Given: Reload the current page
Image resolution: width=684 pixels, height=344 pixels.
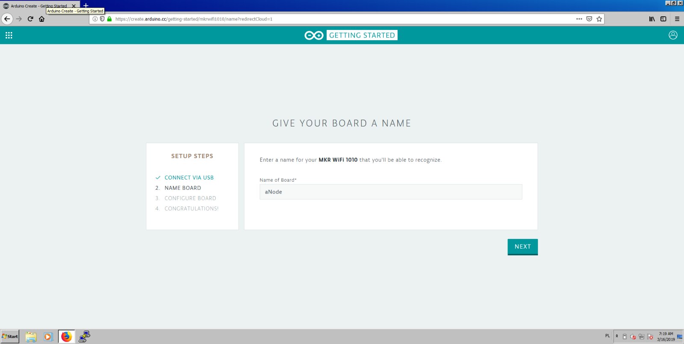Looking at the screenshot, I should coord(30,19).
